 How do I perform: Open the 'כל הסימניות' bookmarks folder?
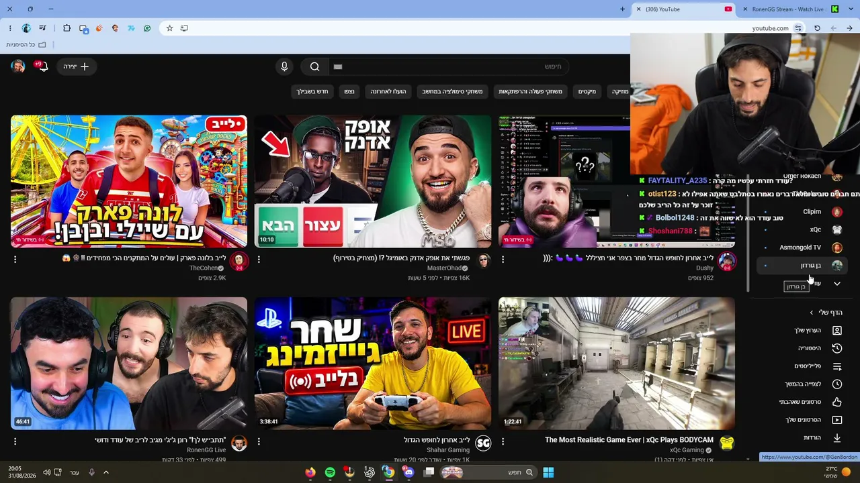[26, 45]
